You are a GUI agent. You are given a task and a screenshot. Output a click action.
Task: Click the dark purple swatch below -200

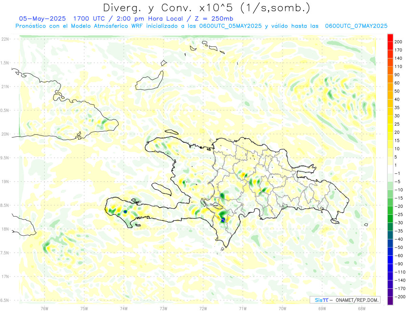[x=390, y=301]
